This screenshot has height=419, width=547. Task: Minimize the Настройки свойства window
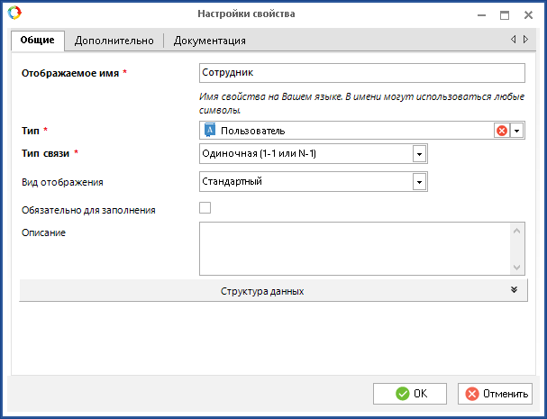point(479,14)
